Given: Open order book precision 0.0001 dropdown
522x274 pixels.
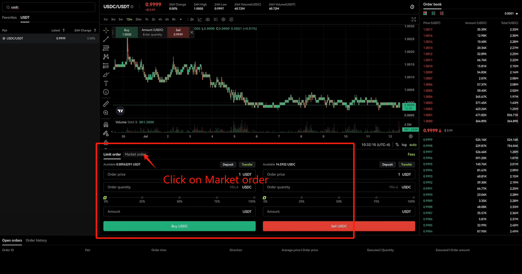Looking at the screenshot, I should click(511, 14).
